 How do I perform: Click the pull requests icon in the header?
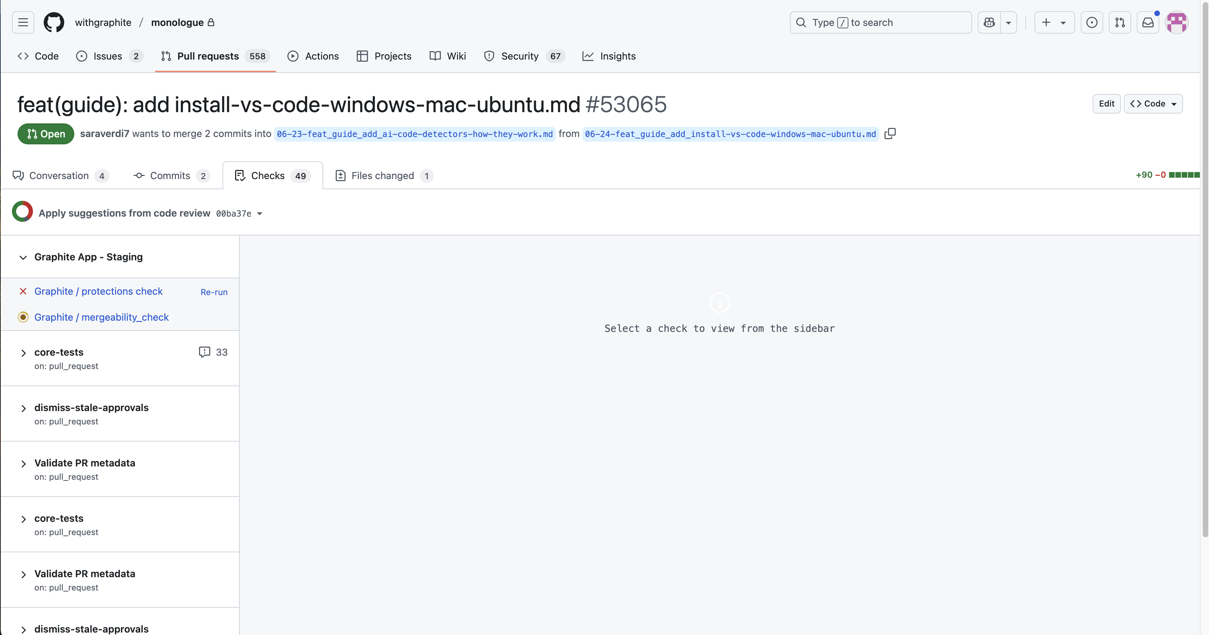[1120, 22]
